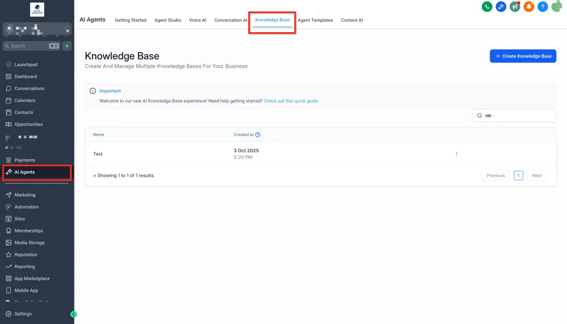This screenshot has height=324, width=567.
Task: Click the green sparkle button beside Search
Action: (67, 46)
